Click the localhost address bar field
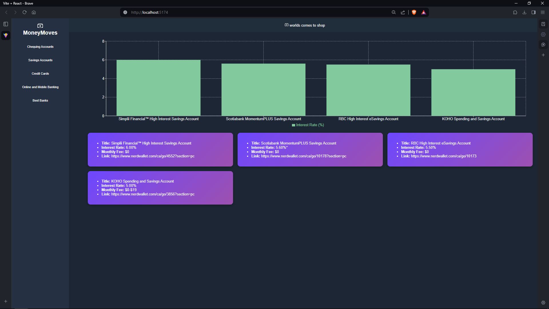549x309 pixels. (257, 12)
